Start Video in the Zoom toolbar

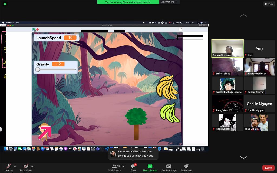point(26,168)
